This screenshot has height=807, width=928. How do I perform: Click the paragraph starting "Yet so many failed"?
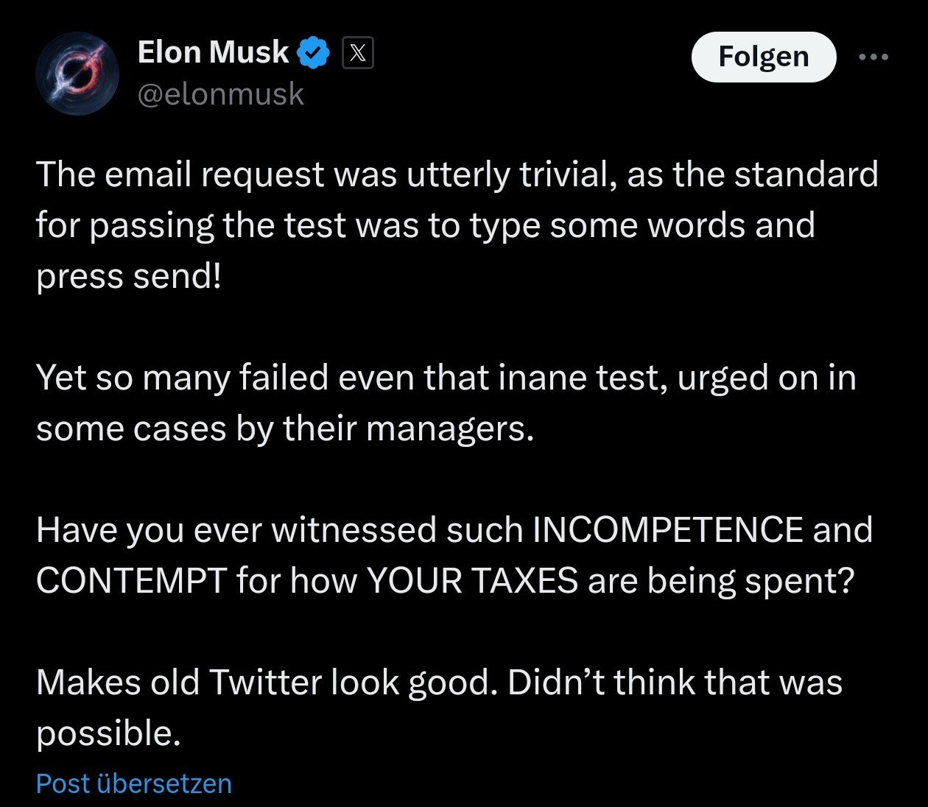[x=446, y=403]
